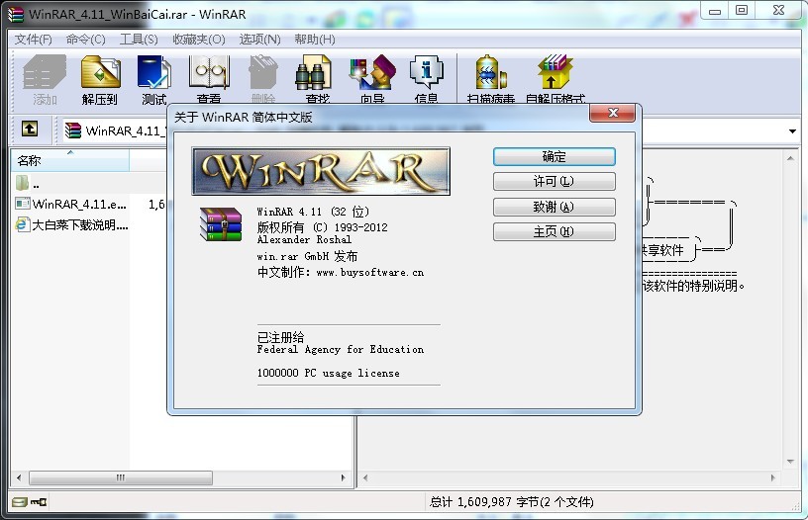Viewport: 808px width, 520px height.
Task: Open the 工具(S) menu
Action: coord(139,39)
